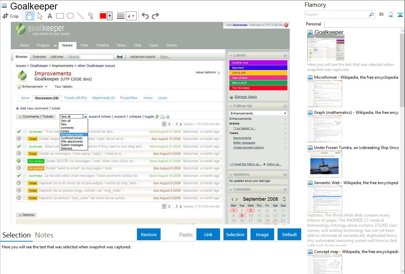Redo the last annotation
This screenshot has height=274, width=405.
tap(155, 16)
